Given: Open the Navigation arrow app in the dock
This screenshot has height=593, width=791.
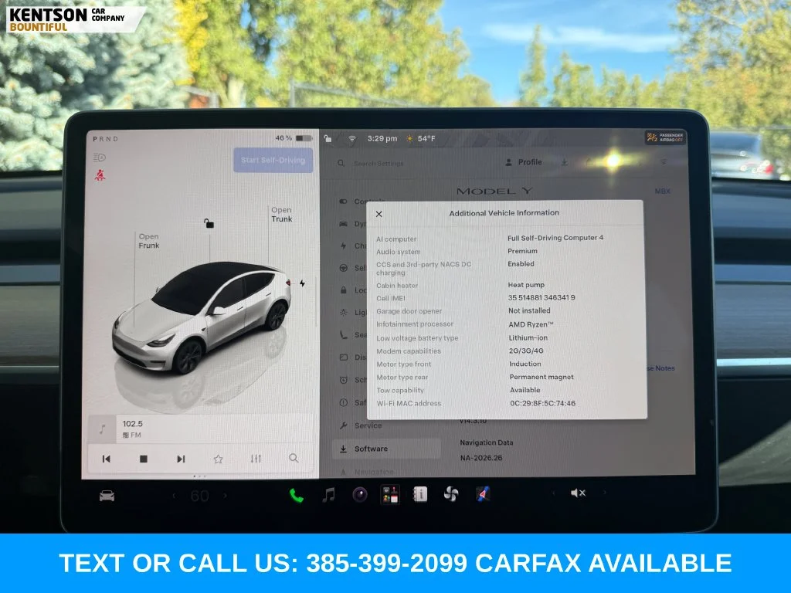Looking at the screenshot, I should [482, 494].
